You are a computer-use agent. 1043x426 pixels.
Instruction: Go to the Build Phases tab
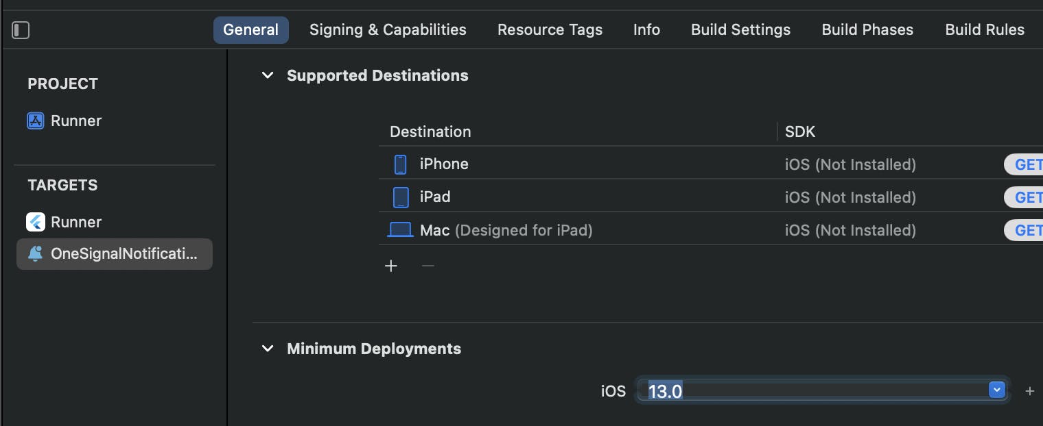click(867, 30)
